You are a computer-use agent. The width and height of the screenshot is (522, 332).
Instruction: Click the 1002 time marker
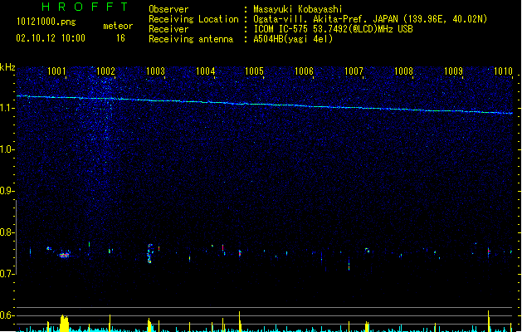(x=106, y=71)
